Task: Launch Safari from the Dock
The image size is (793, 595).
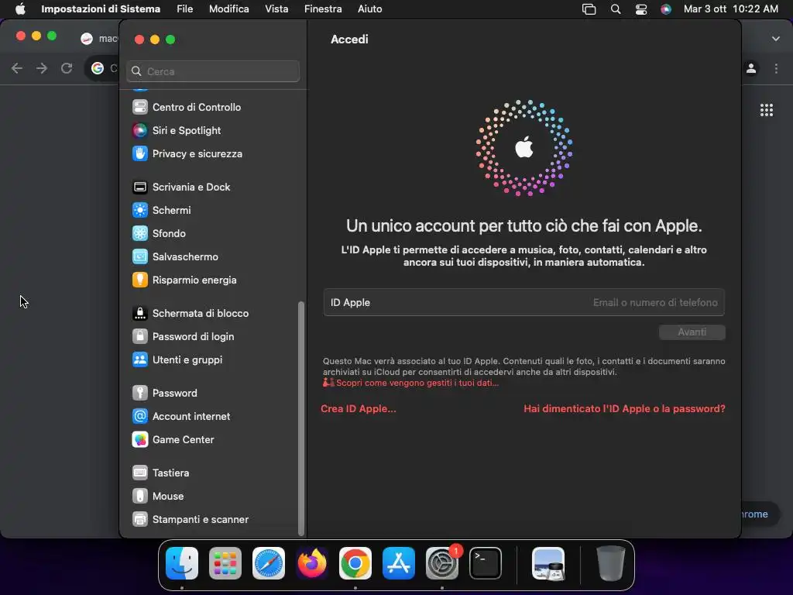Action: pos(269,563)
